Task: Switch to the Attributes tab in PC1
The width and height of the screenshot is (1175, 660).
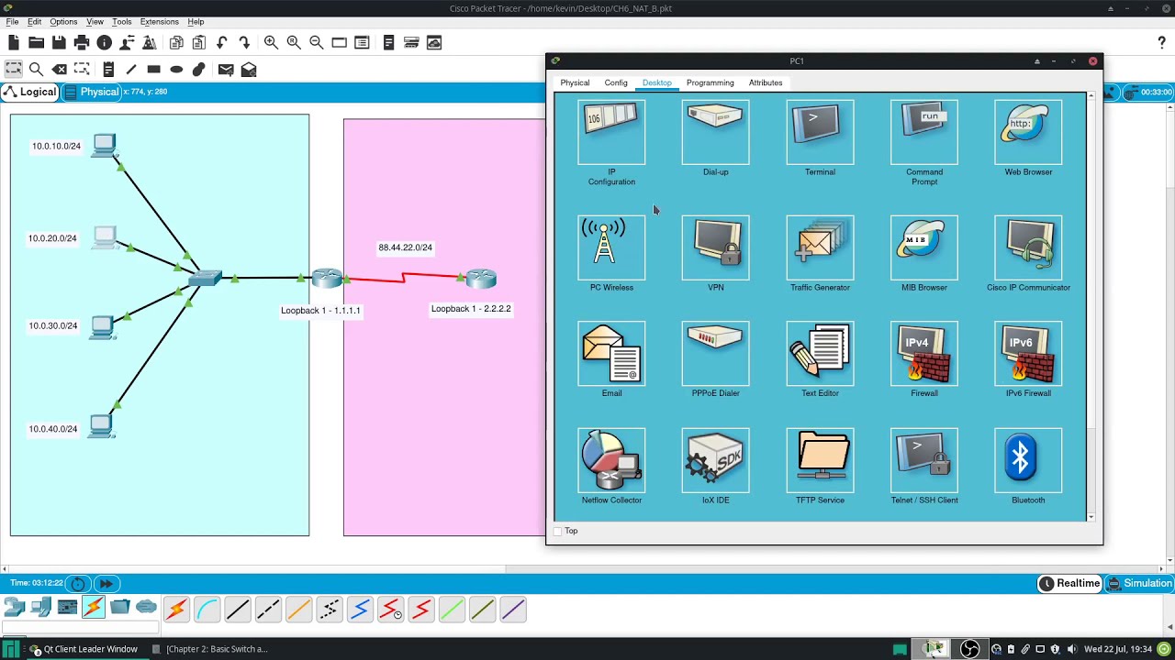Action: pos(766,82)
